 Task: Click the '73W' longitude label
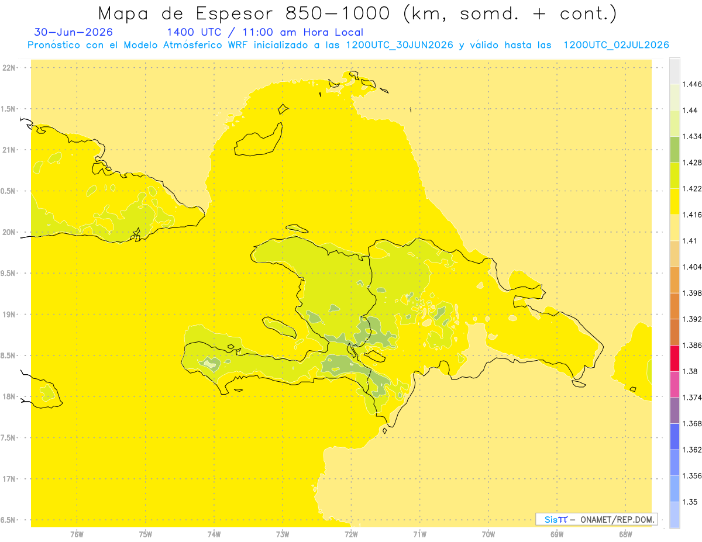coord(283,534)
